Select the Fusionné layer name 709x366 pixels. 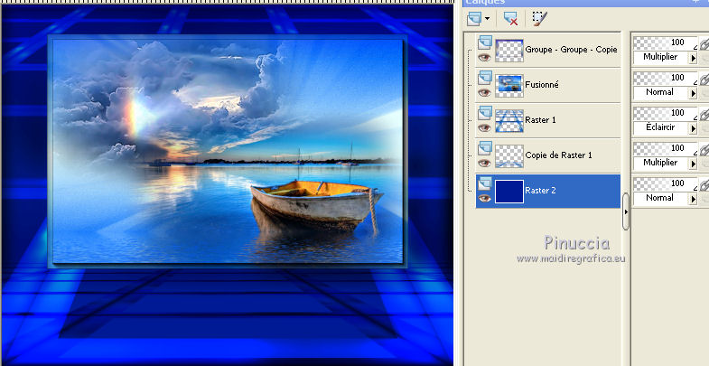[x=542, y=85]
